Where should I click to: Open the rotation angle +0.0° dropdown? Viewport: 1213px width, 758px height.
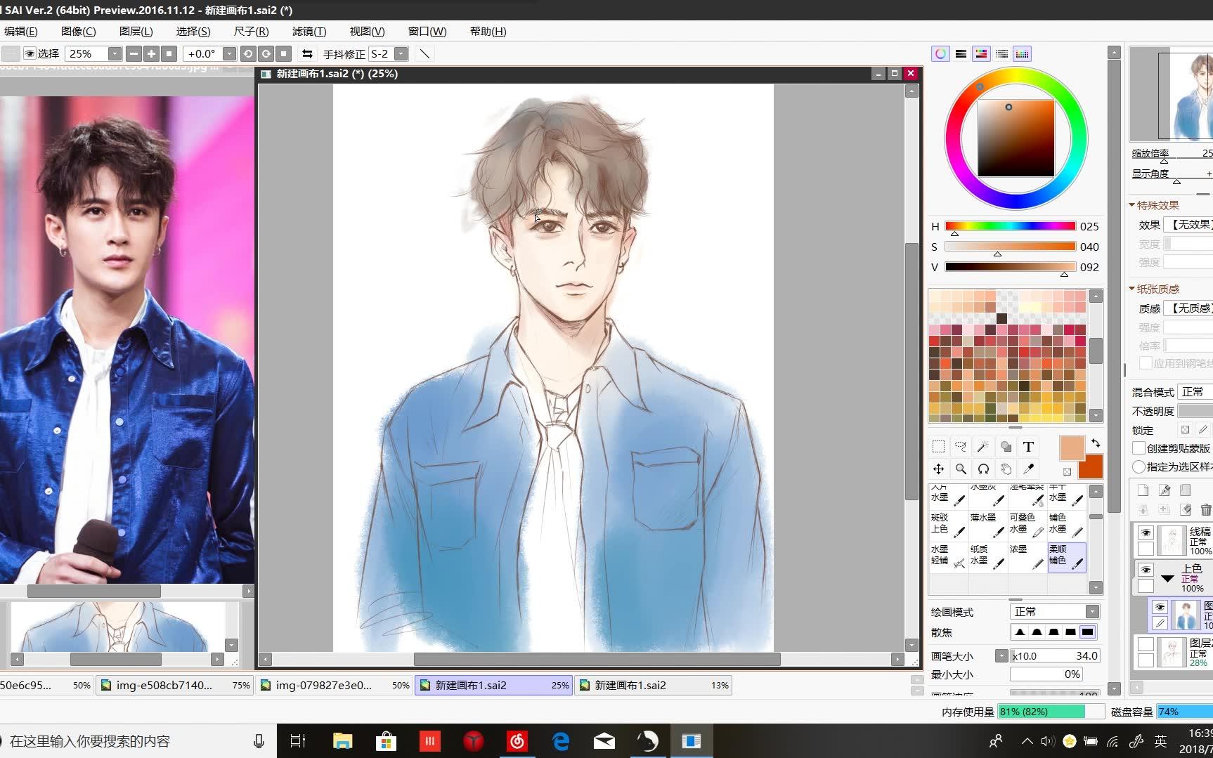point(229,53)
